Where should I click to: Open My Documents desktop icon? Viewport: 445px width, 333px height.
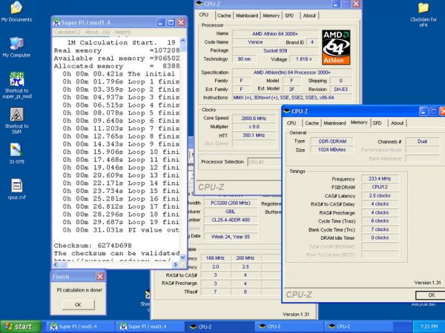[x=17, y=8]
